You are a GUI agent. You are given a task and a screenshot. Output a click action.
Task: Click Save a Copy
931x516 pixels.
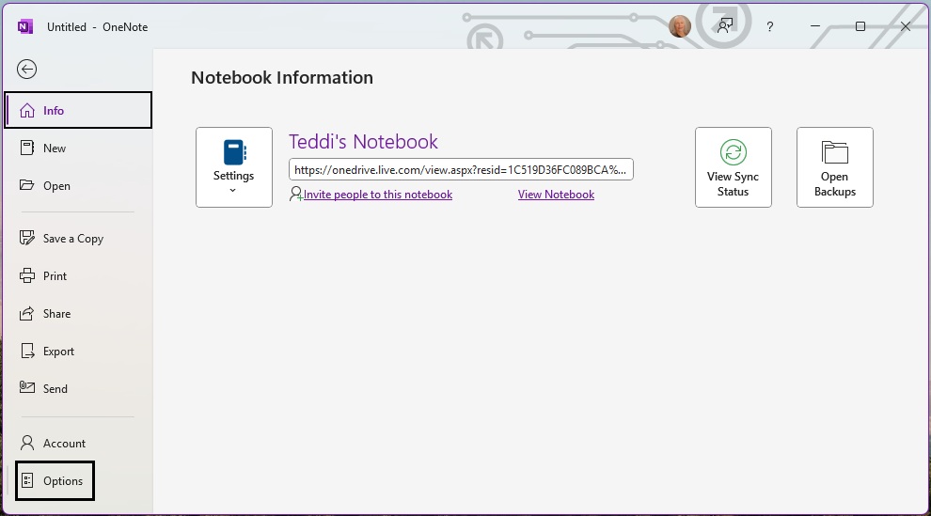72,239
